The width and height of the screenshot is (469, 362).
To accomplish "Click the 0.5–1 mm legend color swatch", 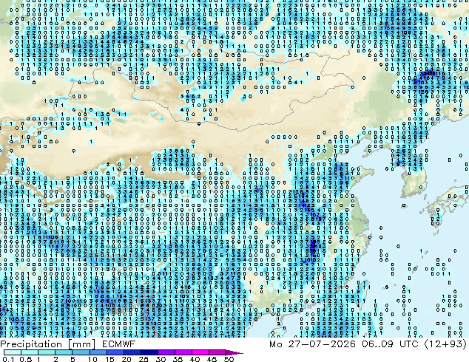I will coord(30,352).
